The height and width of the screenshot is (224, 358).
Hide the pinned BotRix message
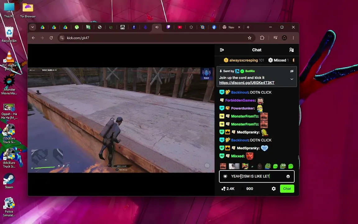pos(291,71)
